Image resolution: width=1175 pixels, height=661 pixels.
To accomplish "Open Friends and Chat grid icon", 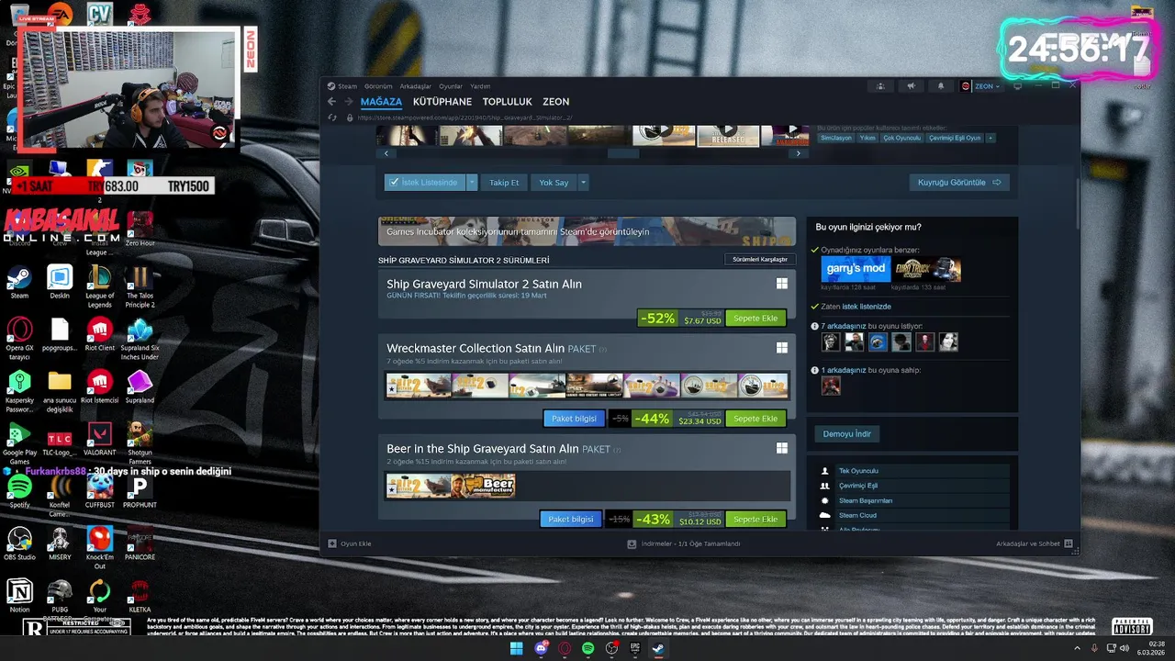I will click(x=1069, y=543).
